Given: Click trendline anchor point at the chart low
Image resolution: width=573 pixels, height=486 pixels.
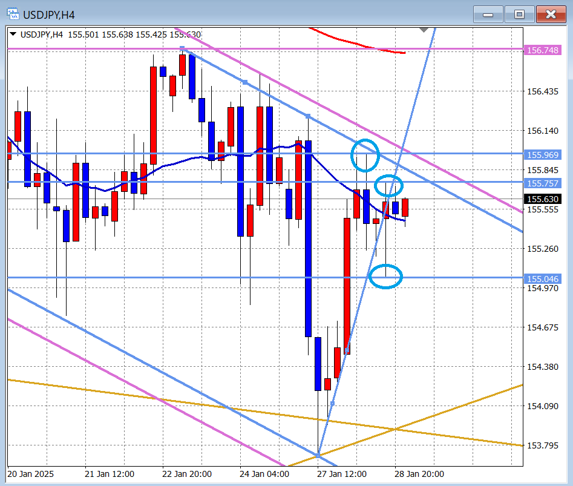Looking at the screenshot, I should pyautogui.click(x=318, y=454).
